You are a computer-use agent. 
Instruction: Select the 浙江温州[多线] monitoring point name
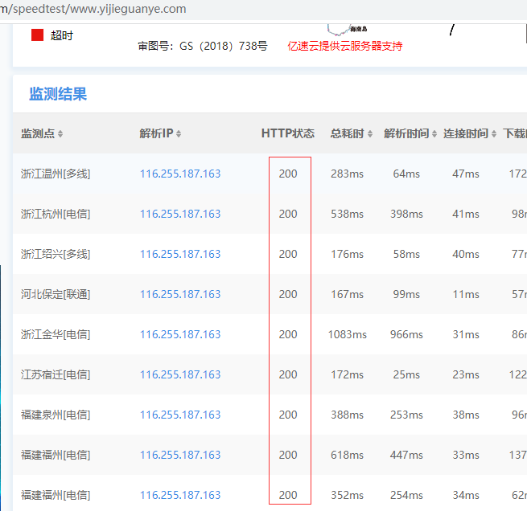point(56,174)
